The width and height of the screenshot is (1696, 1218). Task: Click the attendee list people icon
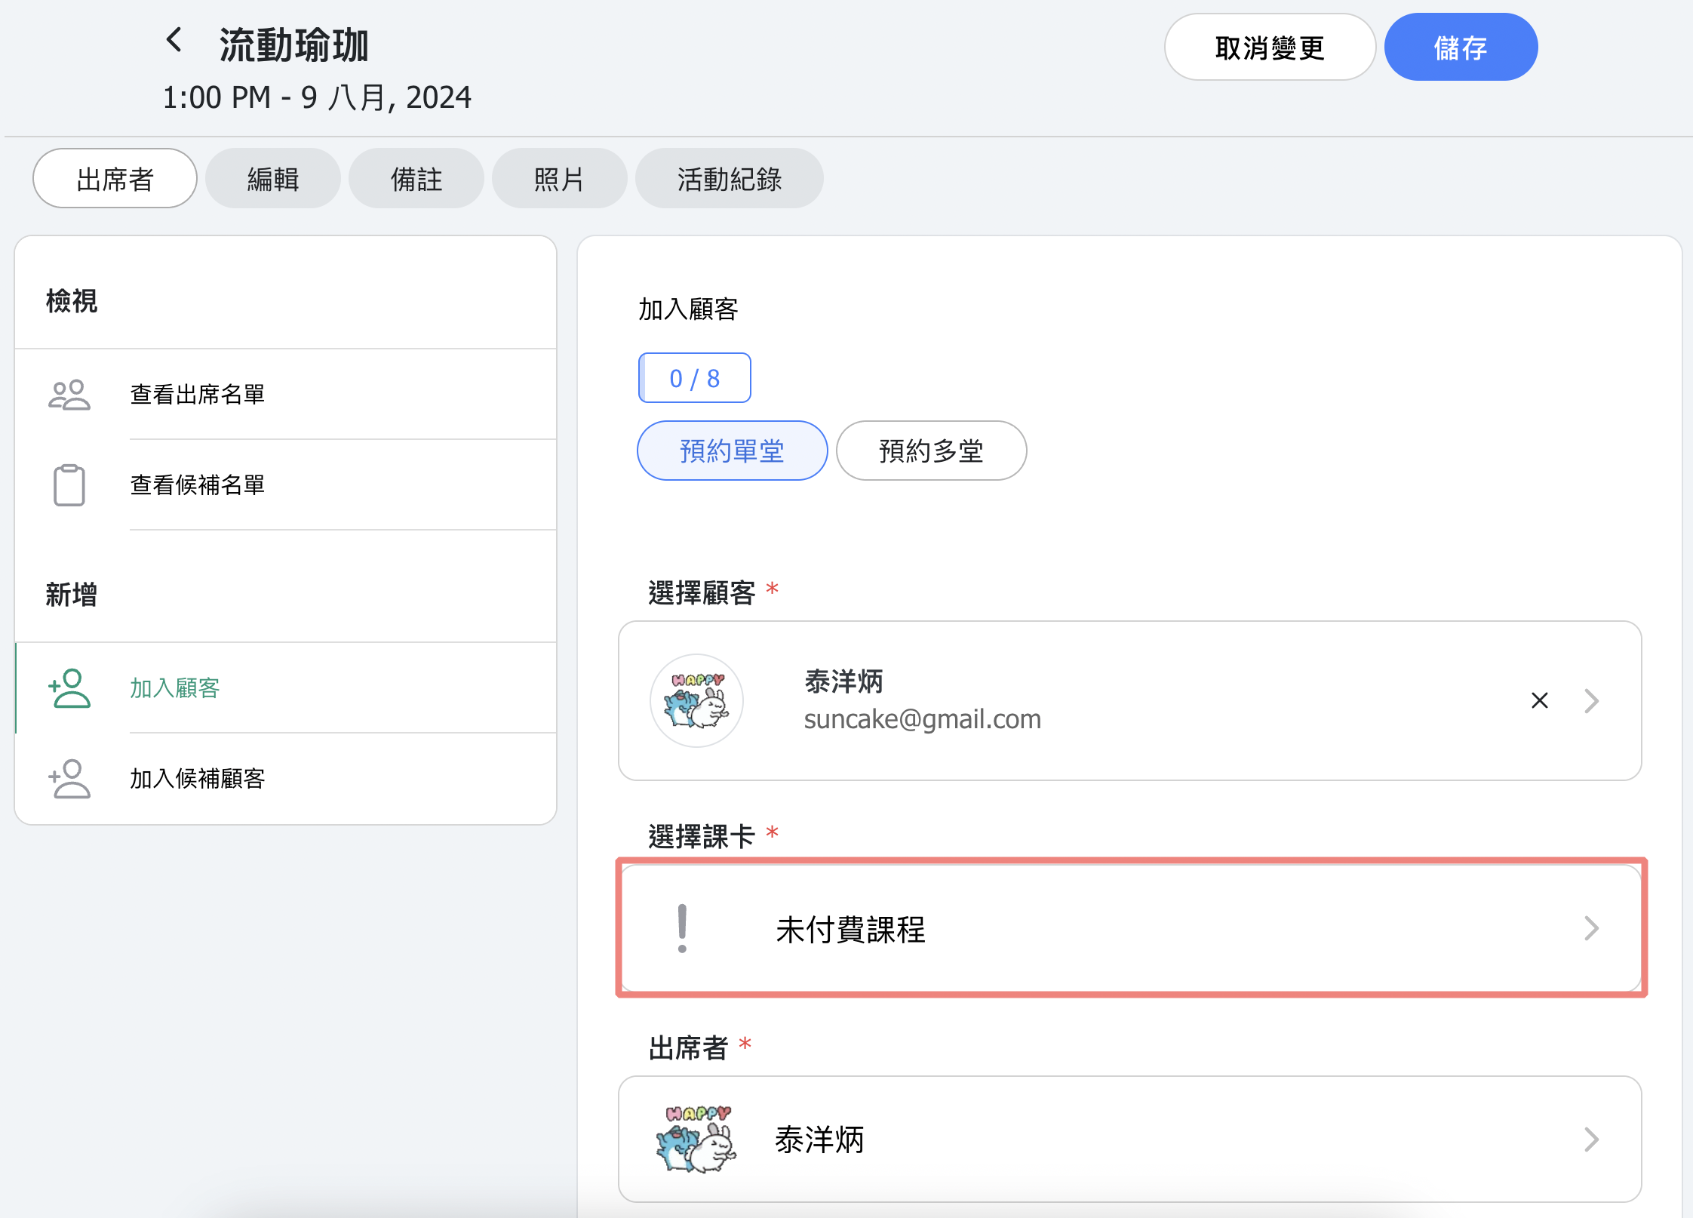click(x=69, y=395)
